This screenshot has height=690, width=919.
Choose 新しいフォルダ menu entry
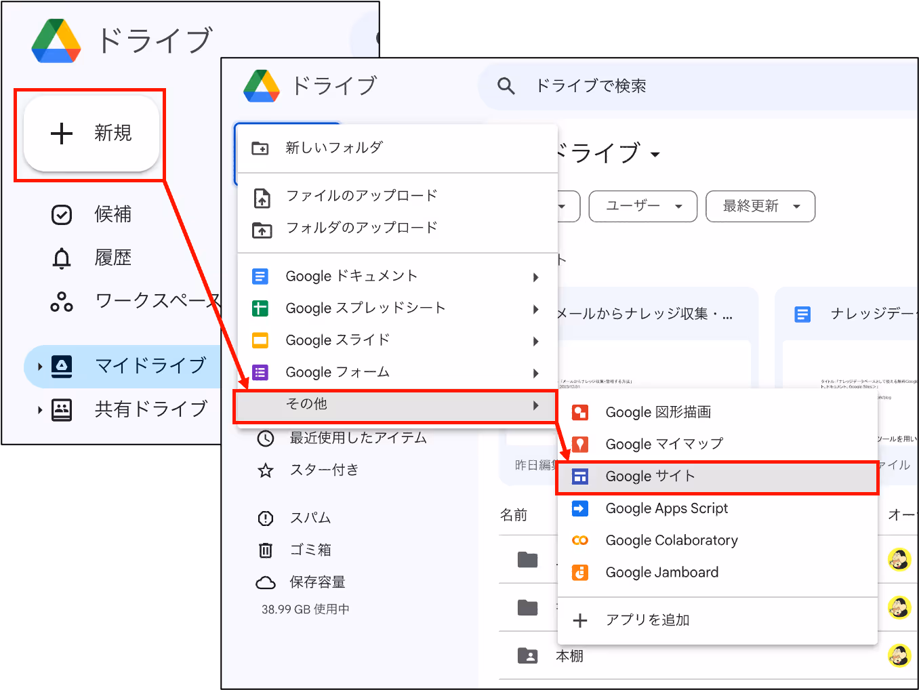[397, 148]
